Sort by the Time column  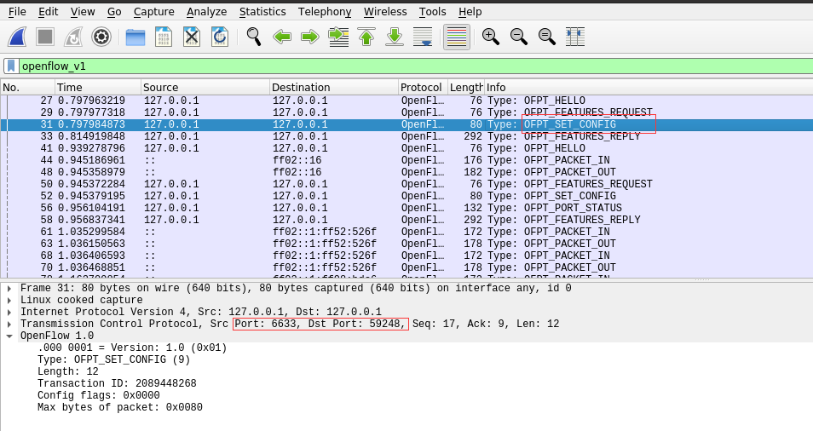pyautogui.click(x=97, y=87)
